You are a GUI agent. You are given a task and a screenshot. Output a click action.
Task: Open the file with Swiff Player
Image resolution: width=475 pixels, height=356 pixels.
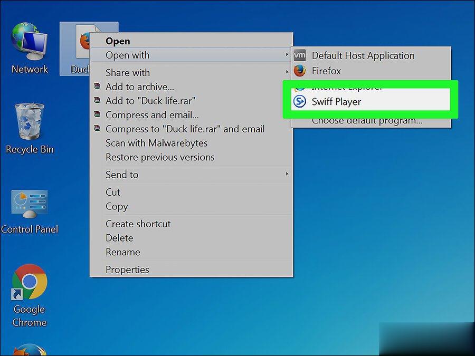pos(371,102)
